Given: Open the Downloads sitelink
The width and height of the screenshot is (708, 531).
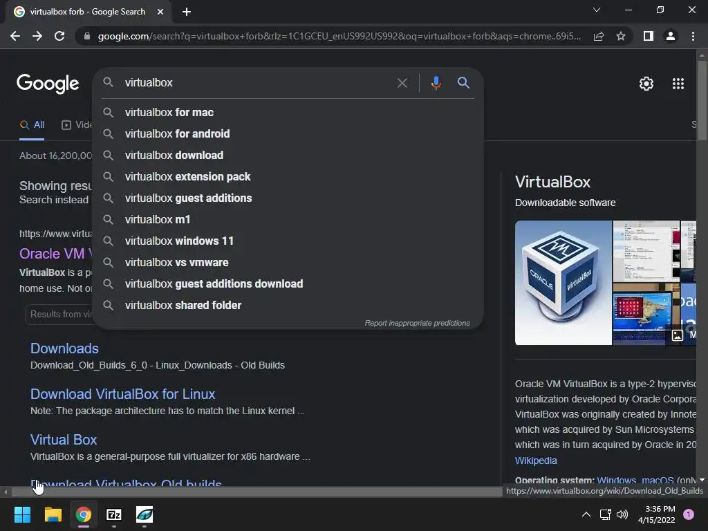Looking at the screenshot, I should (x=64, y=348).
